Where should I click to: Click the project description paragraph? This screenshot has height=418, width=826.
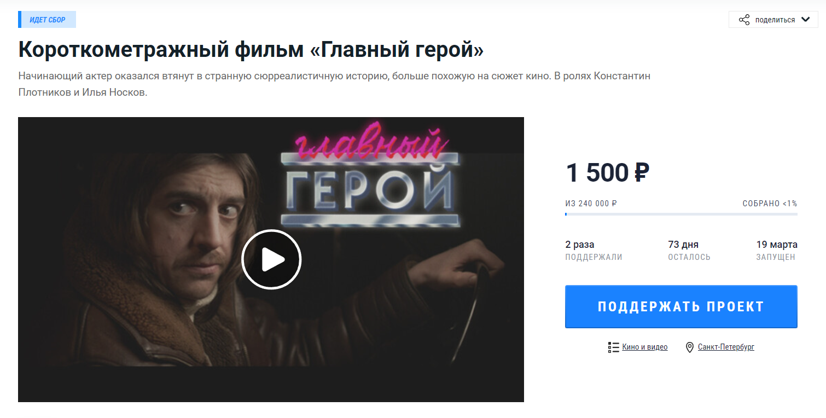(x=334, y=84)
